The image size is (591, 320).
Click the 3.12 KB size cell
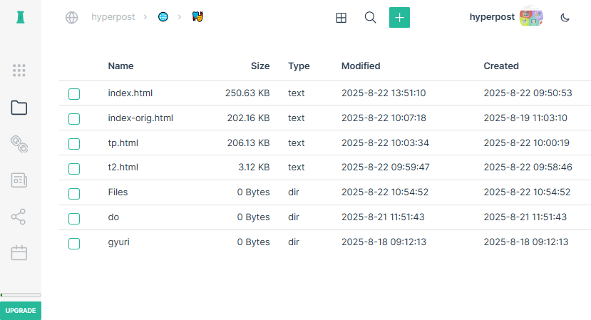pos(254,167)
